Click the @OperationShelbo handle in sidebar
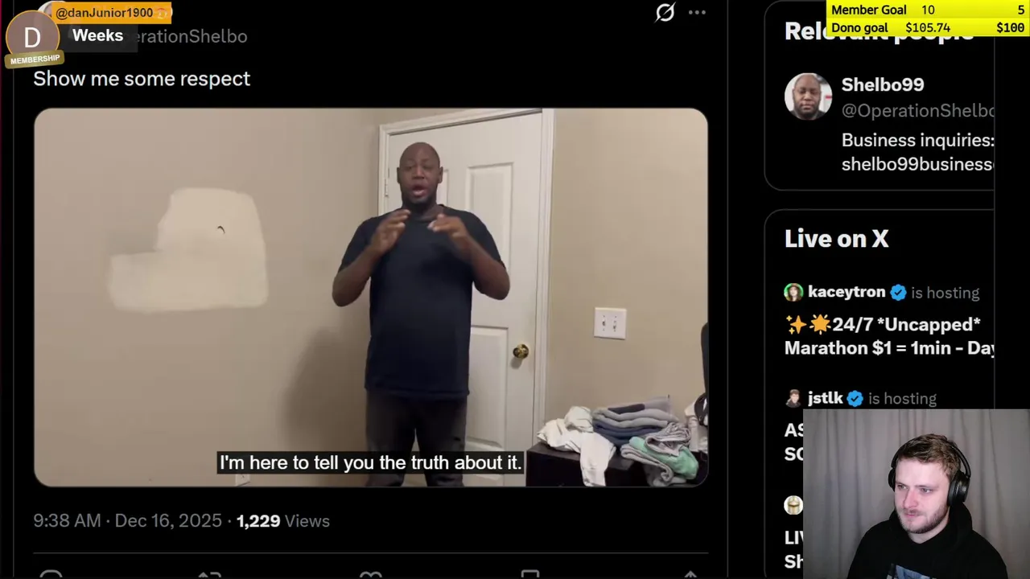 (x=918, y=111)
